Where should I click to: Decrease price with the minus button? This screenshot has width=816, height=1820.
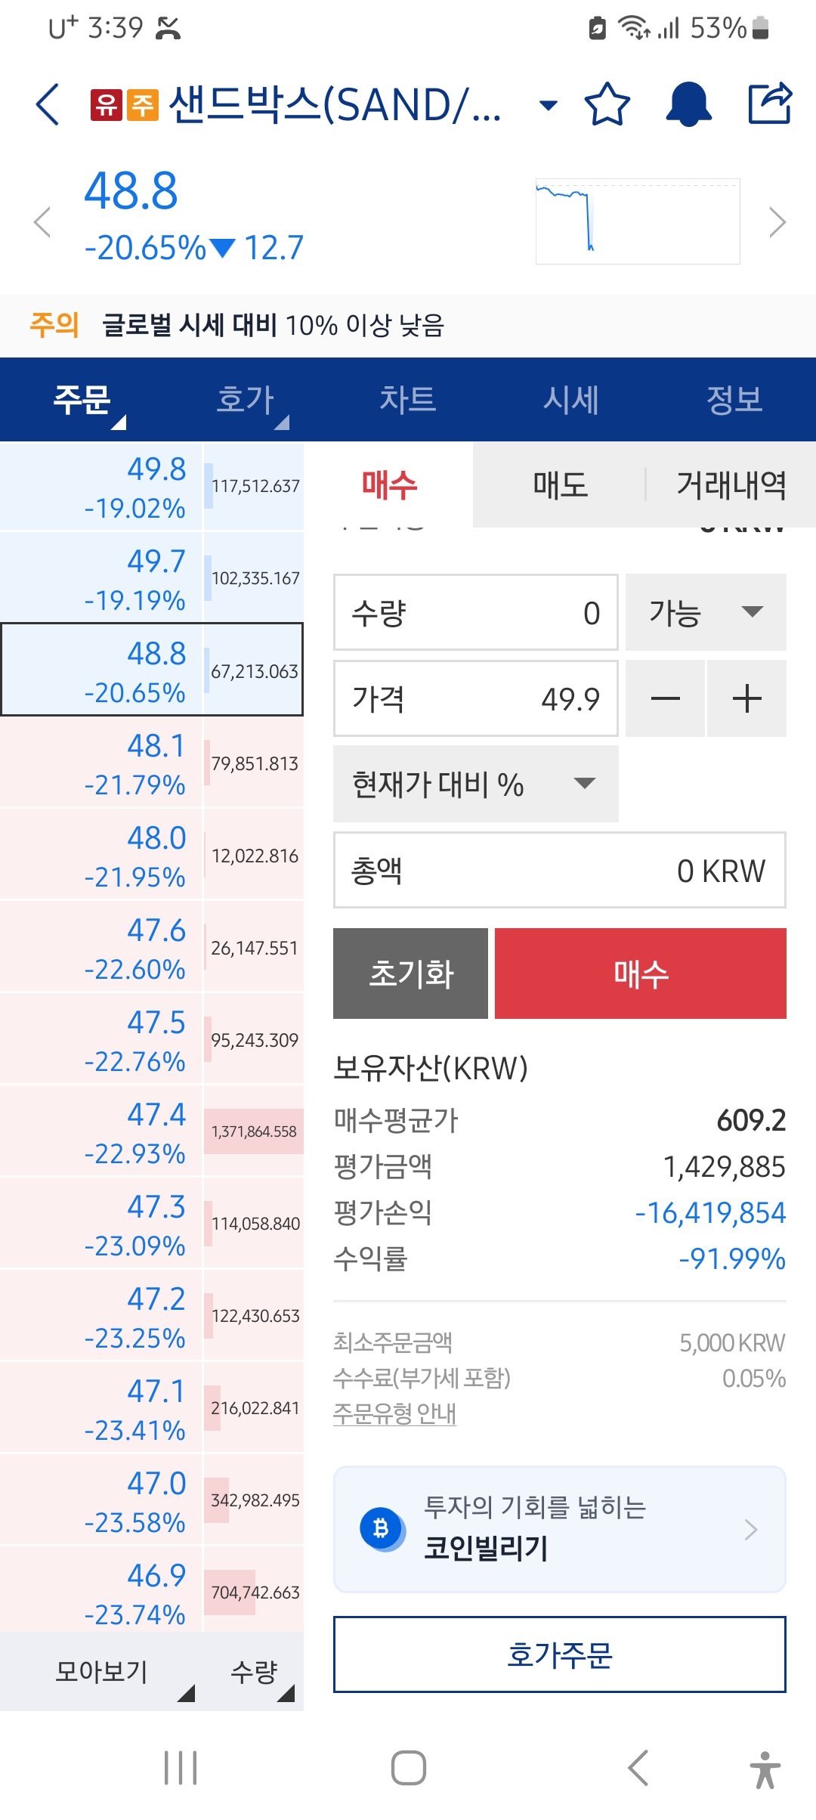665,698
